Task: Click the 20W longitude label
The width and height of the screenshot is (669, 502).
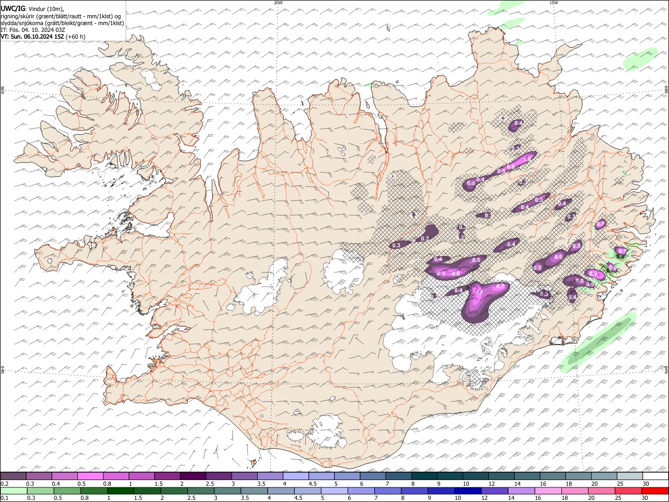Action: [x=278, y=3]
